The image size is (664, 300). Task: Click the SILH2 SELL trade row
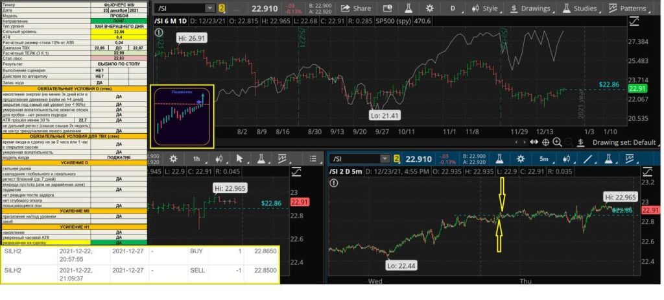point(140,274)
